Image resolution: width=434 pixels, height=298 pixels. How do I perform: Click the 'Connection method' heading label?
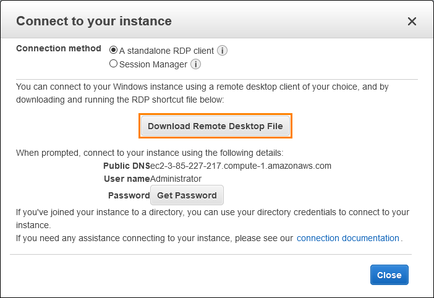(58, 48)
